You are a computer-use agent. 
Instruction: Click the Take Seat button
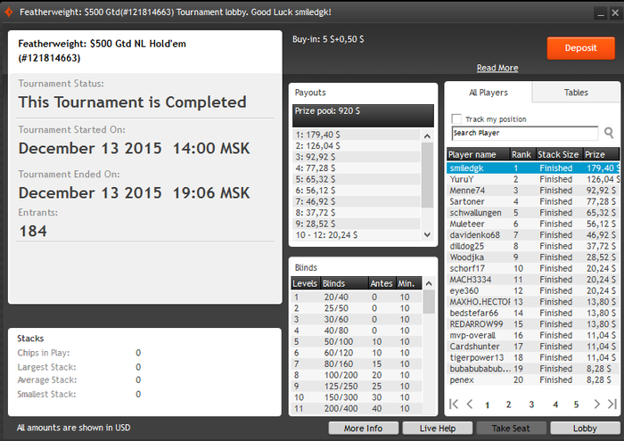click(511, 429)
